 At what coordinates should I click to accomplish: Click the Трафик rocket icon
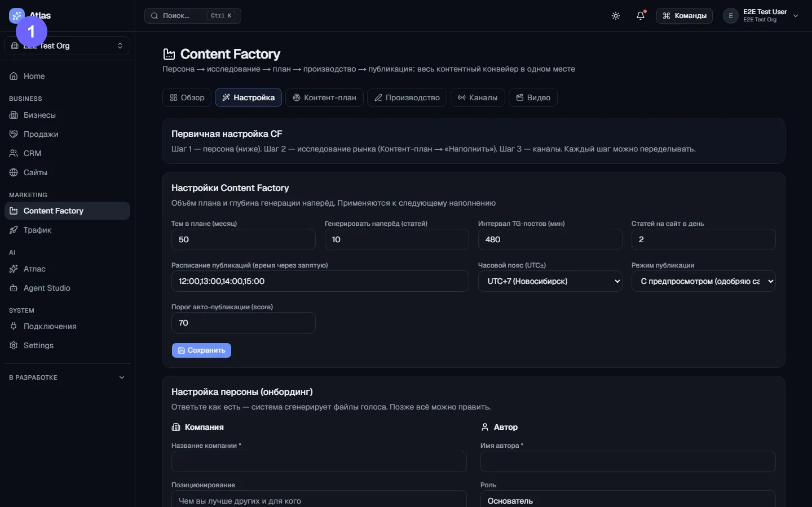click(x=14, y=230)
